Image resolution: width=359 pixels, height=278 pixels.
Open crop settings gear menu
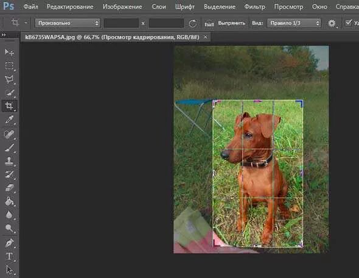point(332,23)
